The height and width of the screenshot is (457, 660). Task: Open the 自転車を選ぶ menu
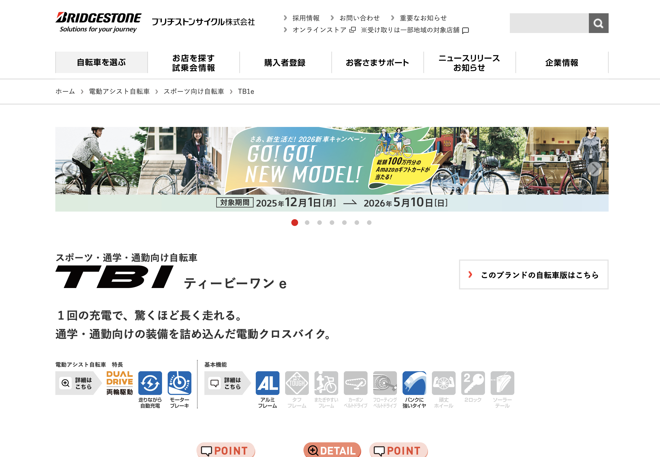(x=101, y=62)
